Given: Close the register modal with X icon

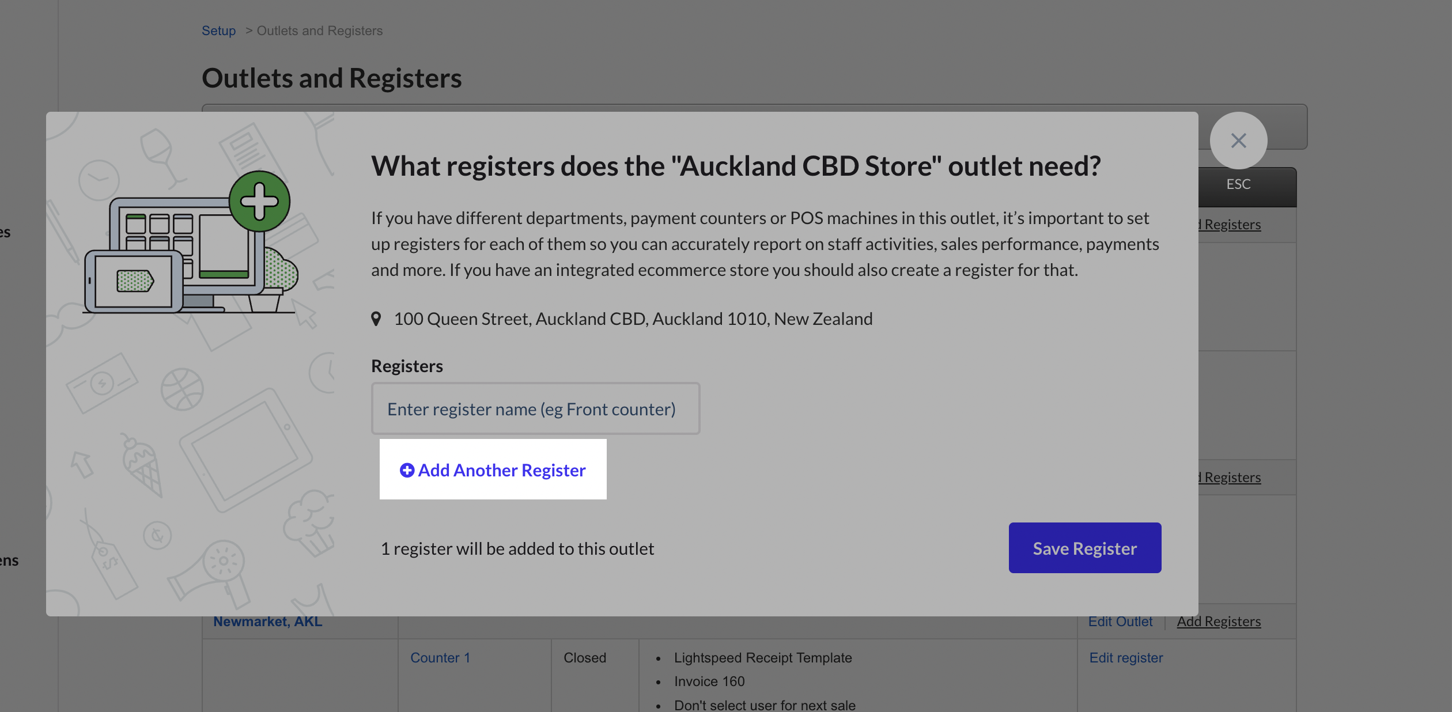Looking at the screenshot, I should tap(1238, 141).
